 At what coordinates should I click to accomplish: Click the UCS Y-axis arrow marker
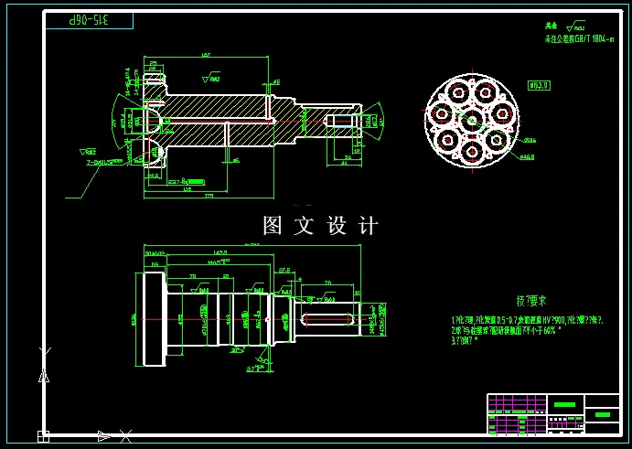coord(44,377)
